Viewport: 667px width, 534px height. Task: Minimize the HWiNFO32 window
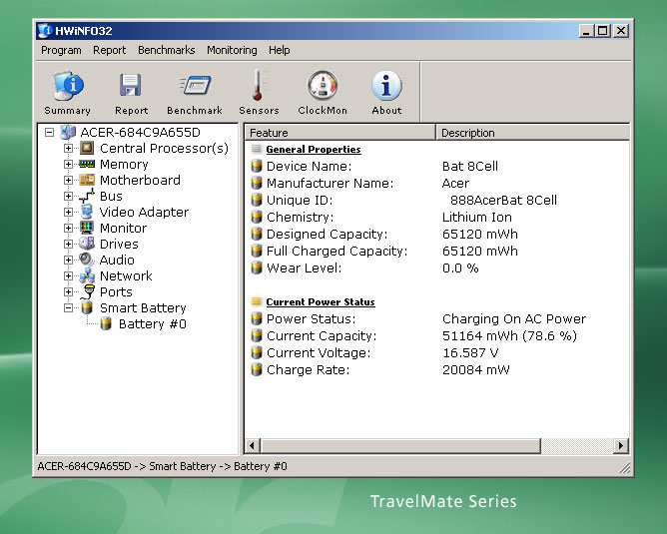point(586,31)
